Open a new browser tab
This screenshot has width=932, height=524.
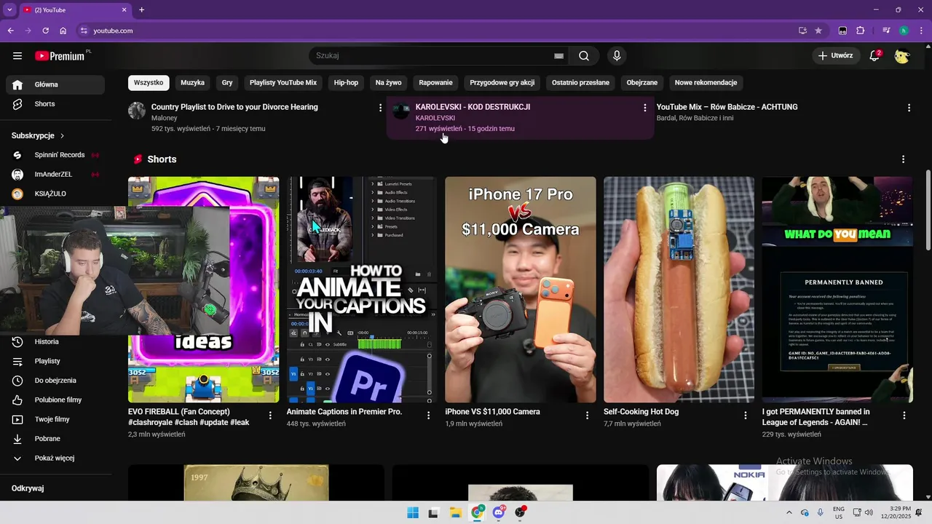(141, 10)
